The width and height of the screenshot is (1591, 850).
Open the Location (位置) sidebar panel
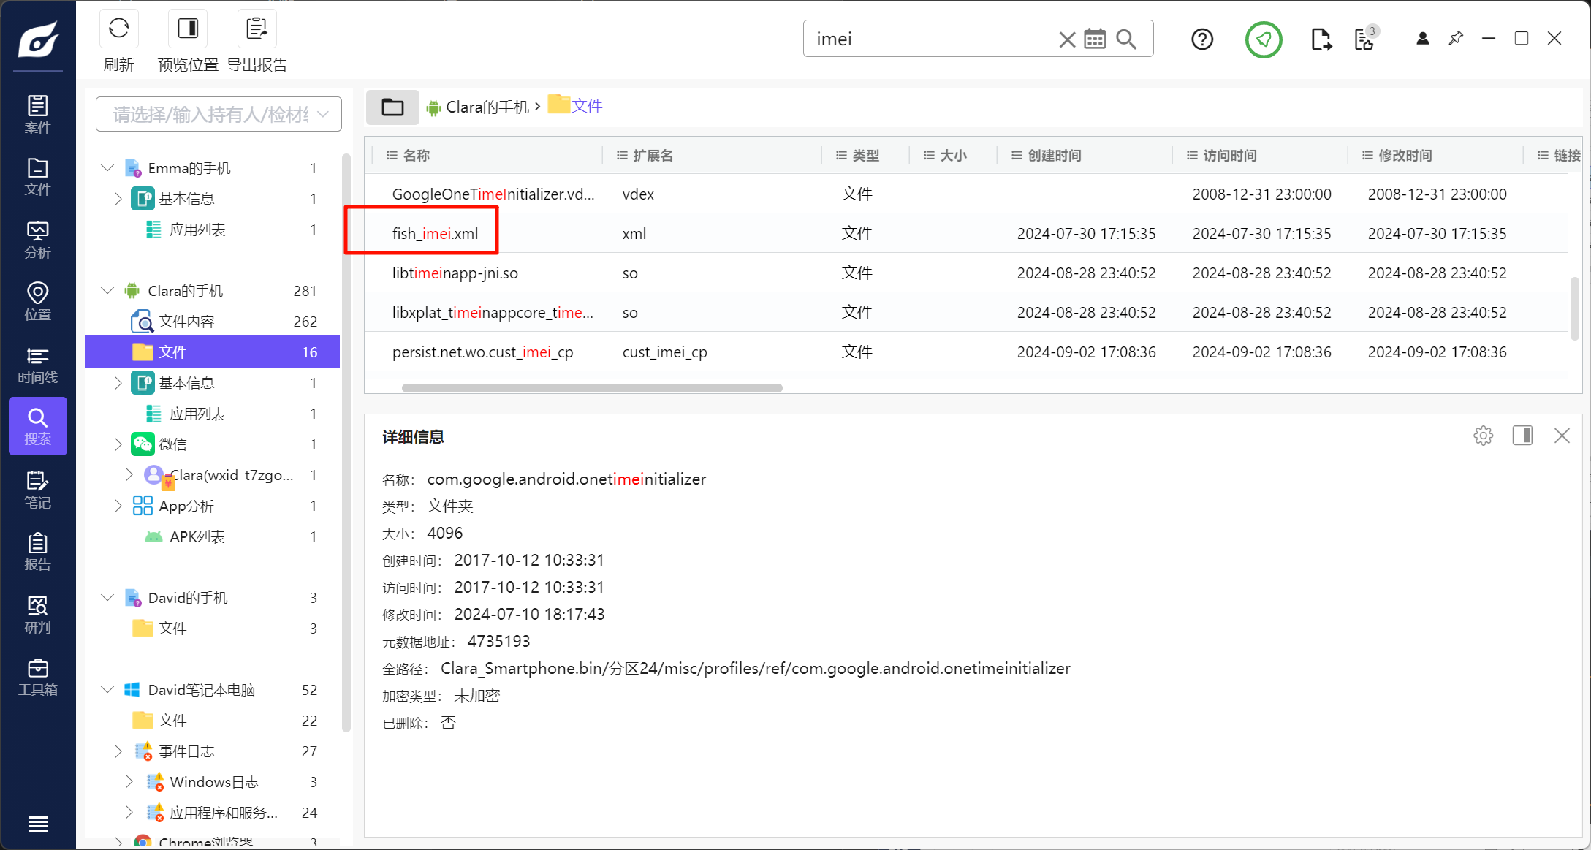tap(37, 302)
